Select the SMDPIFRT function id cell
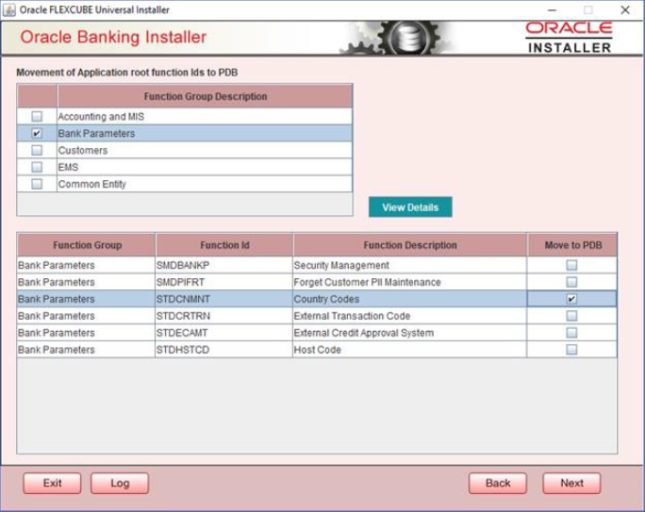645x512 pixels. 223,282
